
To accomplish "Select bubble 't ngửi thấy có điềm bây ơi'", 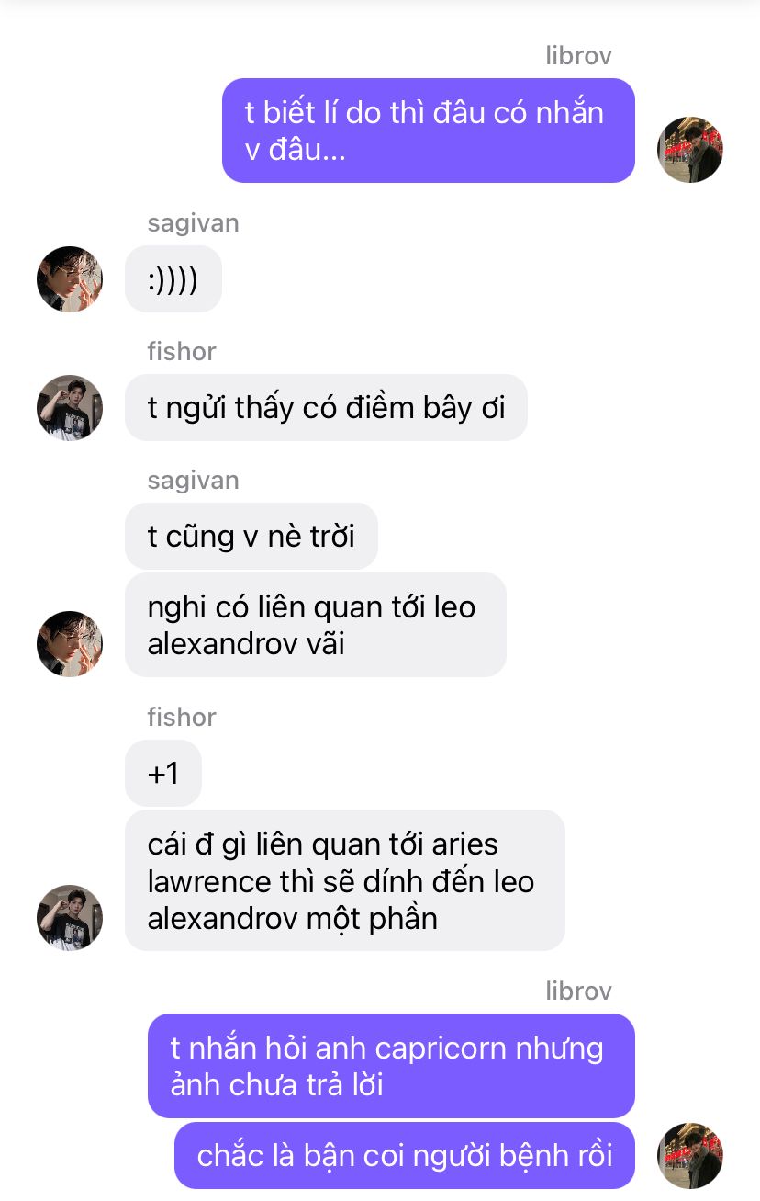I will point(326,407).
